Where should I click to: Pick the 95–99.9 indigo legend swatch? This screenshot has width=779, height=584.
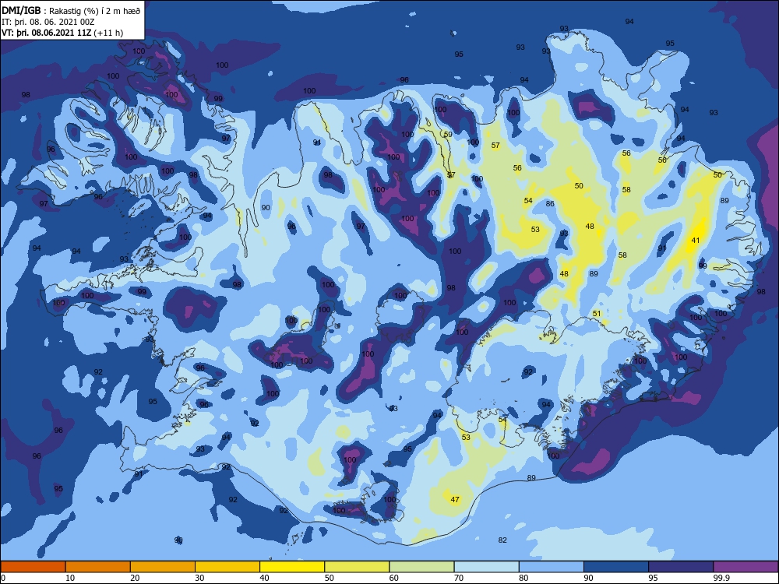681,567
